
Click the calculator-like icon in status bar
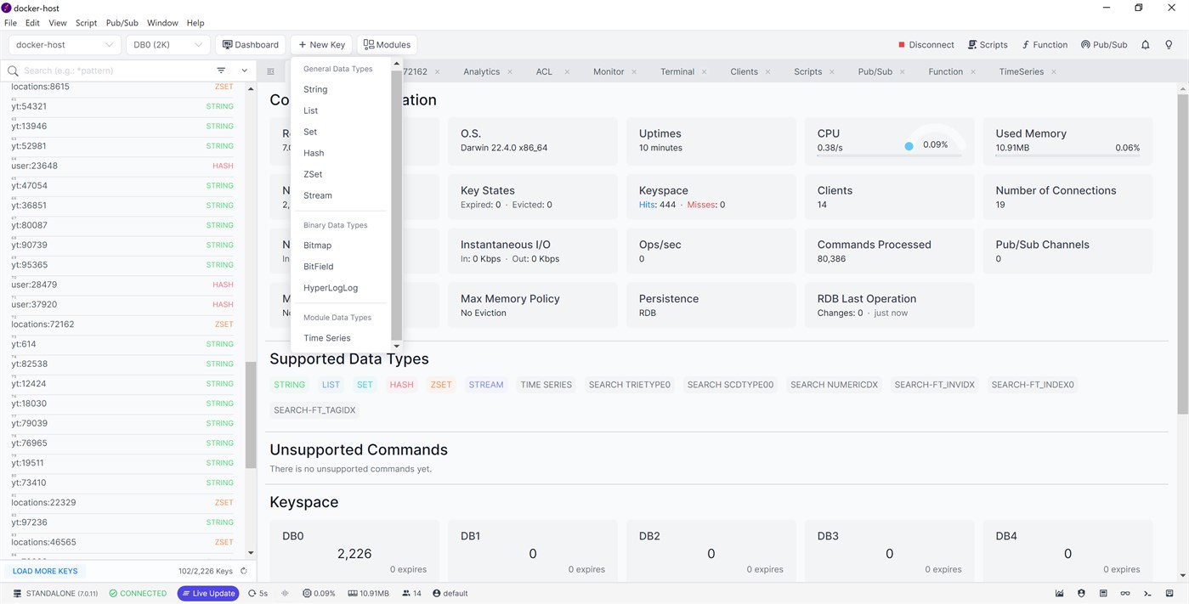pos(1103,594)
